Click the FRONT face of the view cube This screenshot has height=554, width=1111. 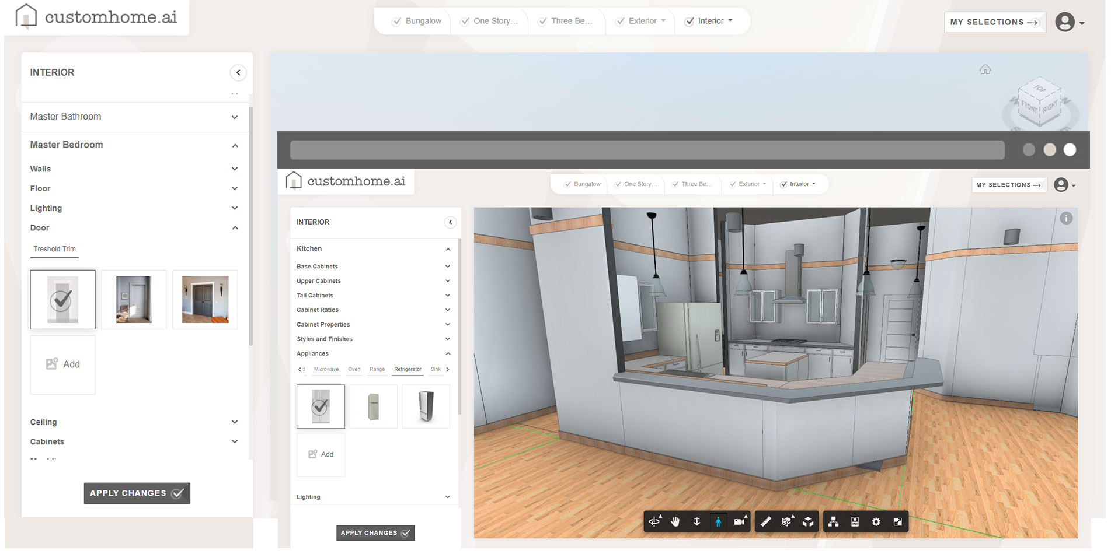click(1029, 107)
